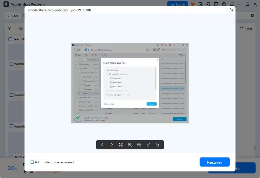Open the hamburger menu in title bar
Screen dimensions: 260x178
point(232,4)
